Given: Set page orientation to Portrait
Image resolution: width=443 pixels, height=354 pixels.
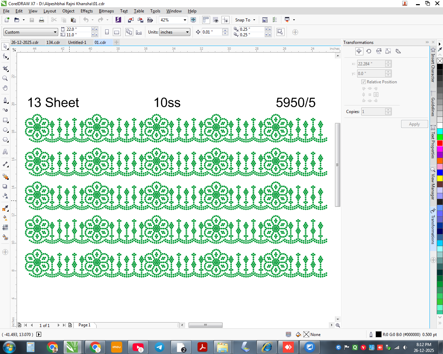Looking at the screenshot, I should pos(107,32).
